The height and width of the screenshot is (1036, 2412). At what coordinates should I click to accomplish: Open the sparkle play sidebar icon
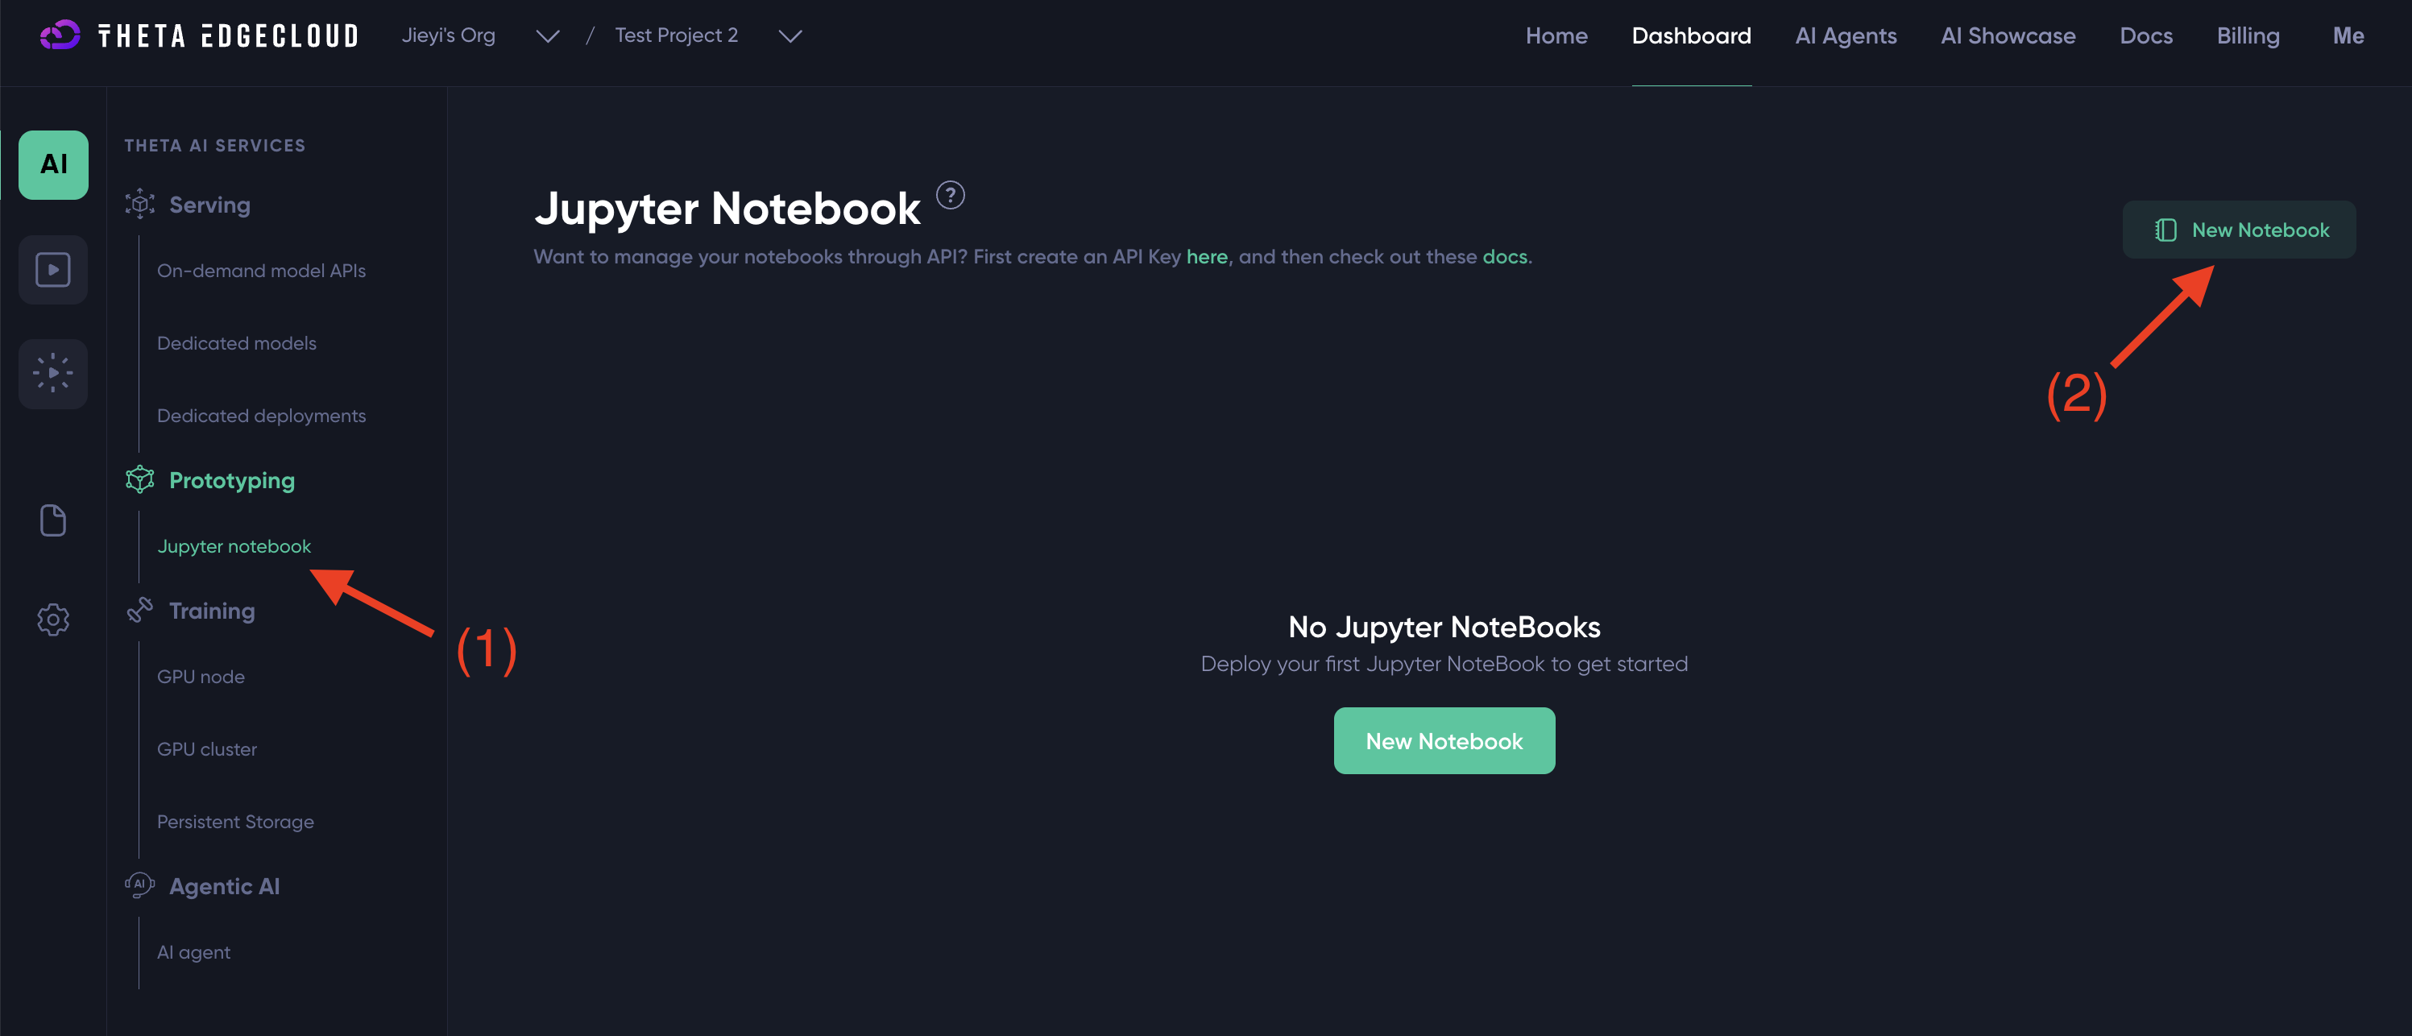[53, 374]
